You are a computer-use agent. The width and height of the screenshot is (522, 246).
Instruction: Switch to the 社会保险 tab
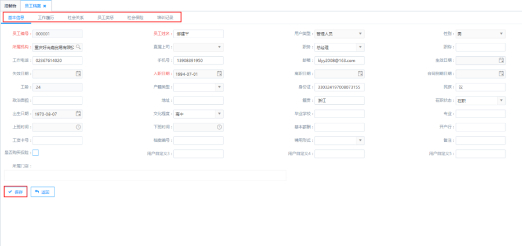(x=135, y=18)
